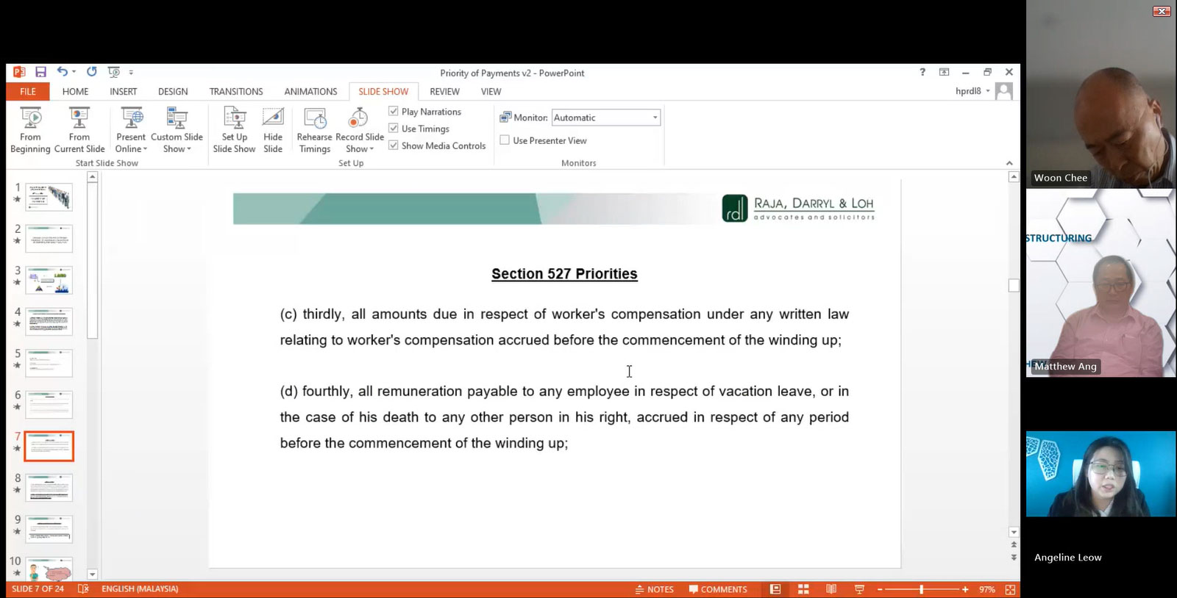Open PowerPoint Help question mark
The height and width of the screenshot is (598, 1177).
[x=922, y=72]
